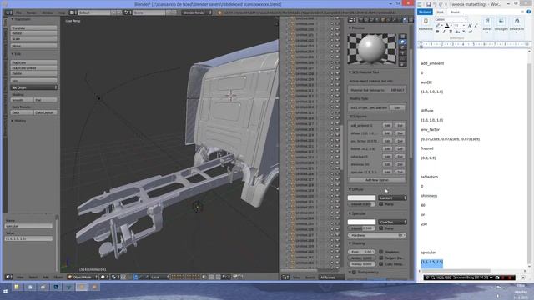Viewport: 534px width, 300px height.
Task: Select the monkey preview type icon
Action: pyautogui.click(x=402, y=53)
